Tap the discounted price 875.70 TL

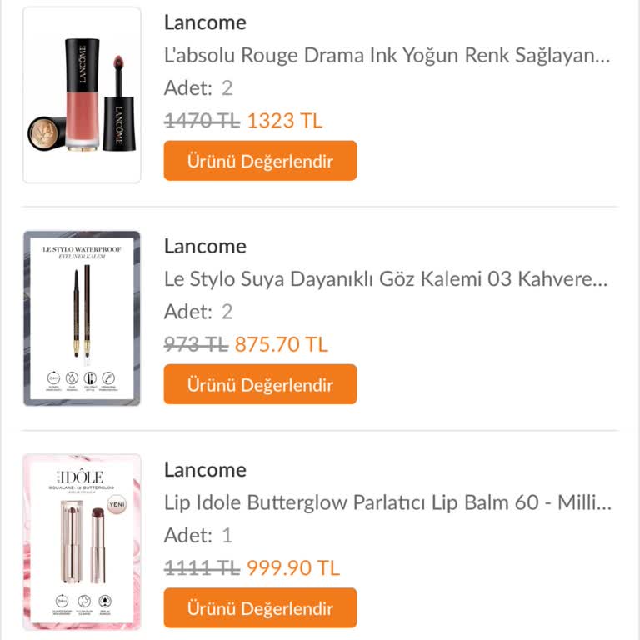click(x=281, y=344)
